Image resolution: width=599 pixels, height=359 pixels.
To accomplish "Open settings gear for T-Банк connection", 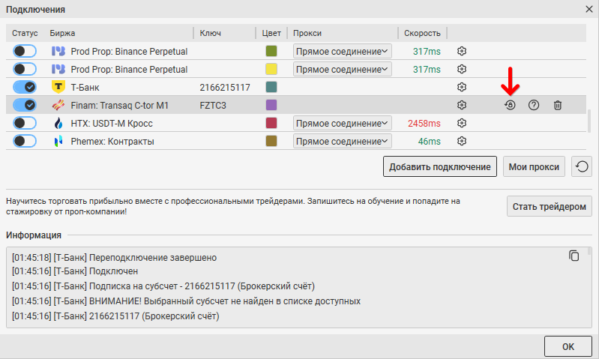I will click(x=462, y=87).
